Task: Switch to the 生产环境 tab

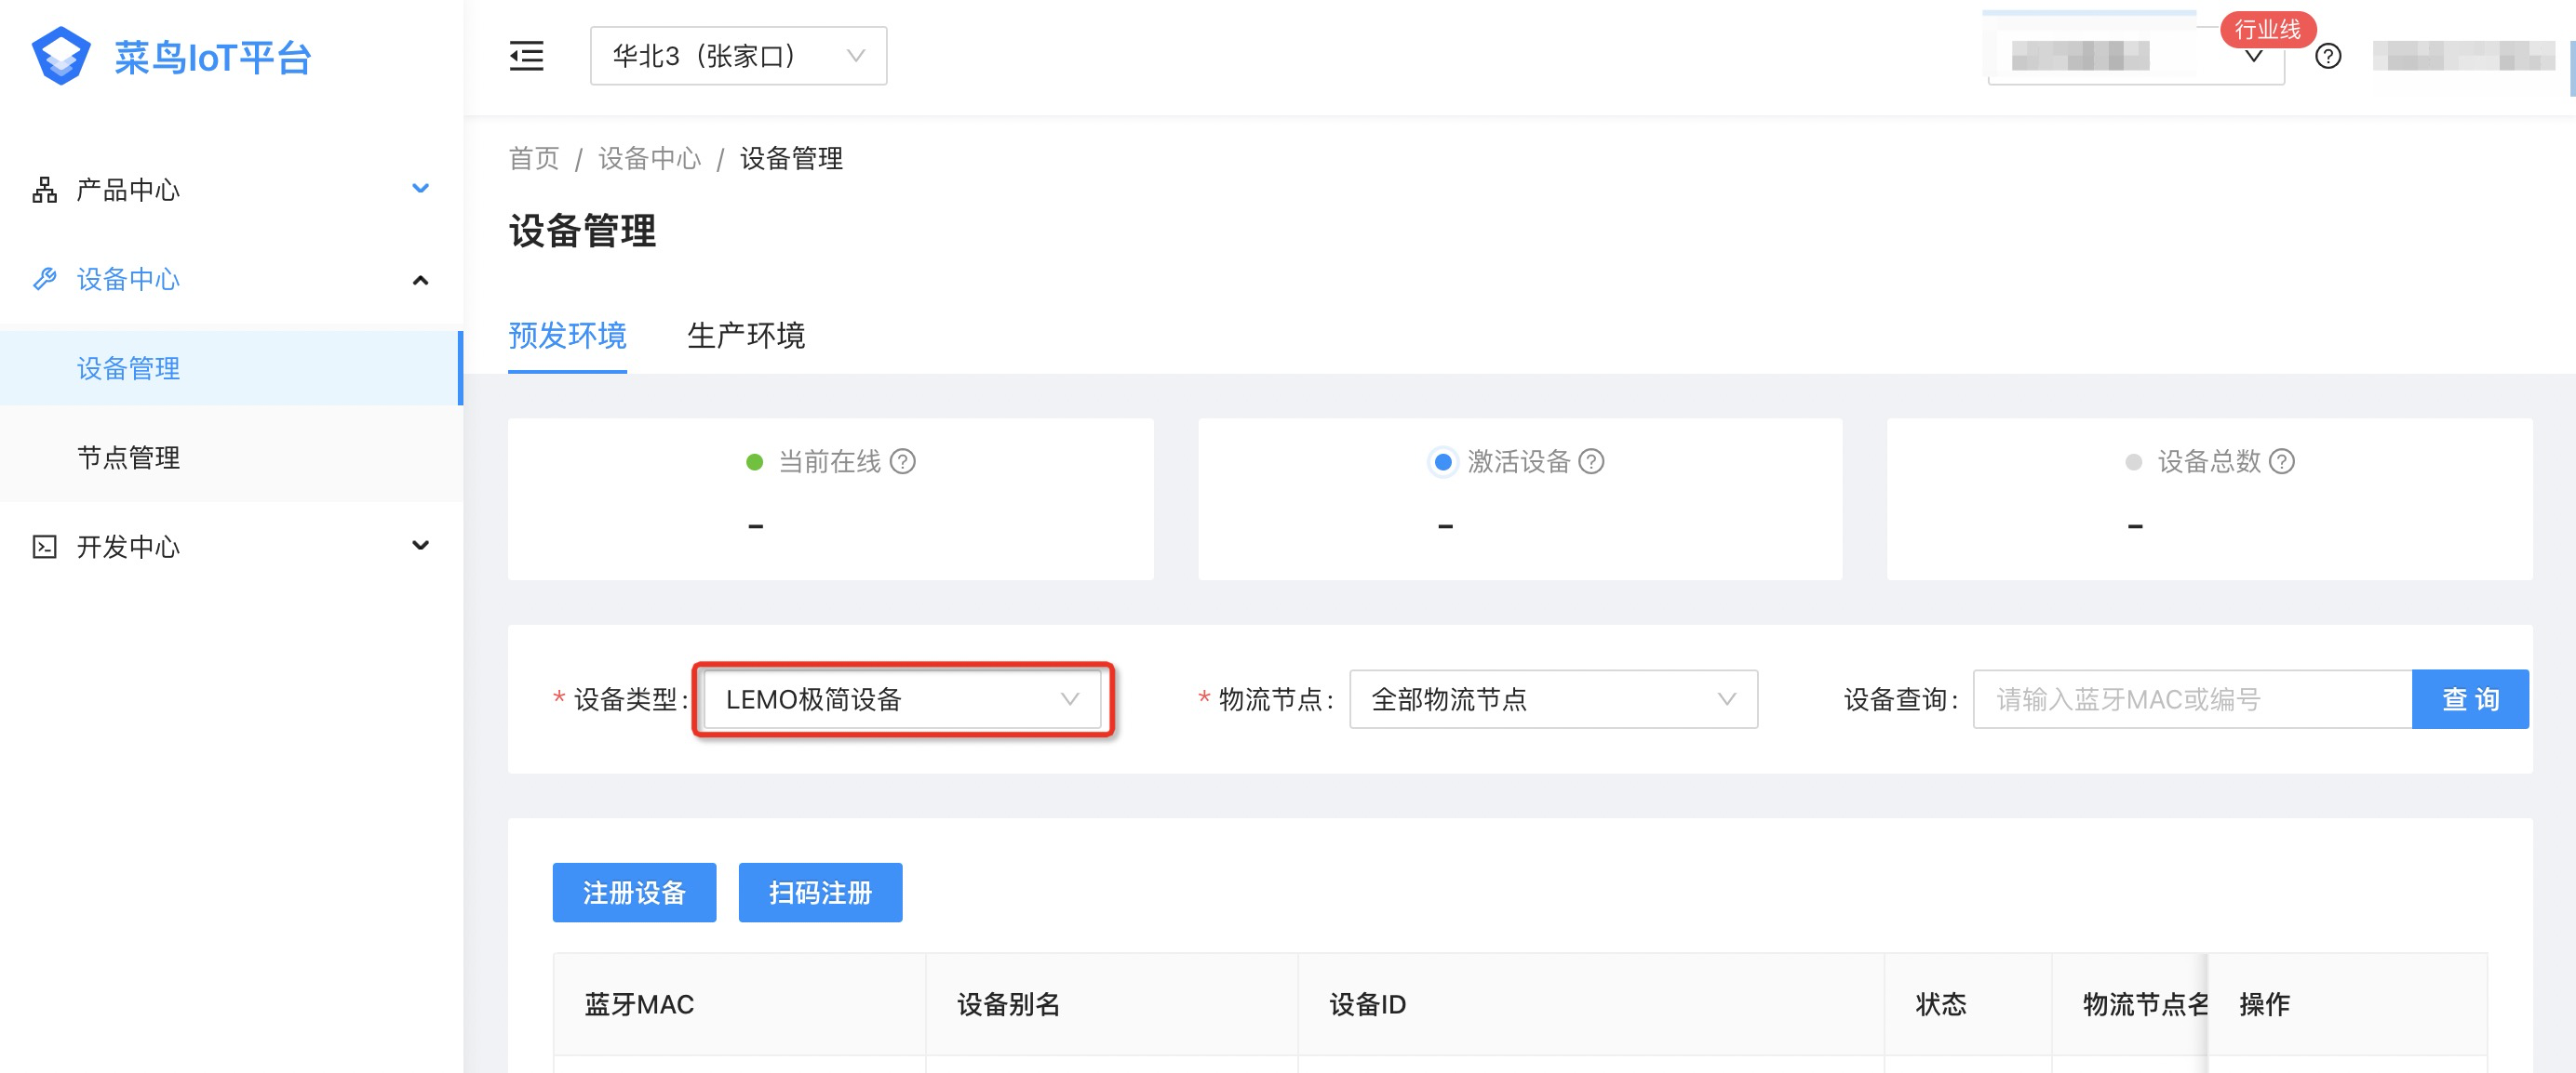Action: (x=746, y=336)
